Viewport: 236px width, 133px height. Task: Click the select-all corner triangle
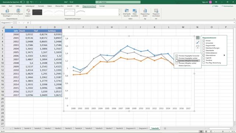(x=3, y=27)
